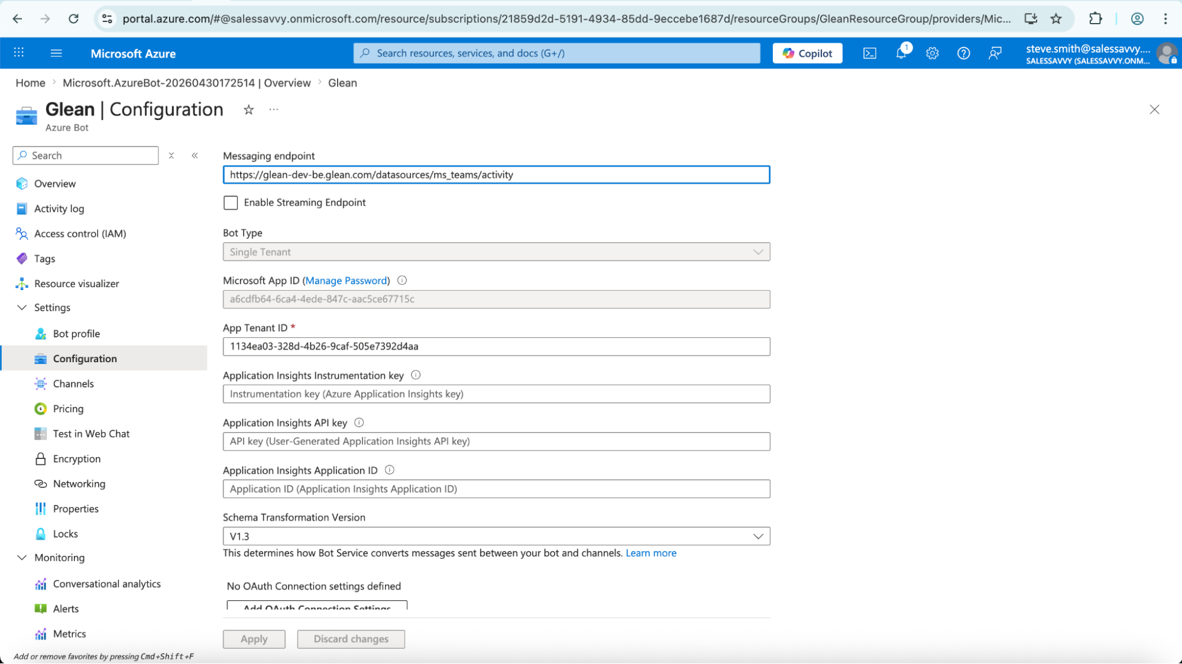Click the Manage Password link

pyautogui.click(x=346, y=281)
